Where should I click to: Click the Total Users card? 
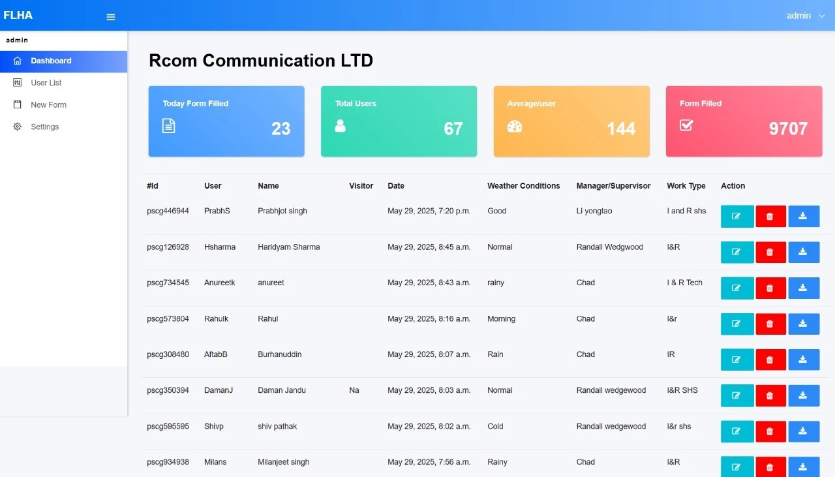click(x=399, y=121)
